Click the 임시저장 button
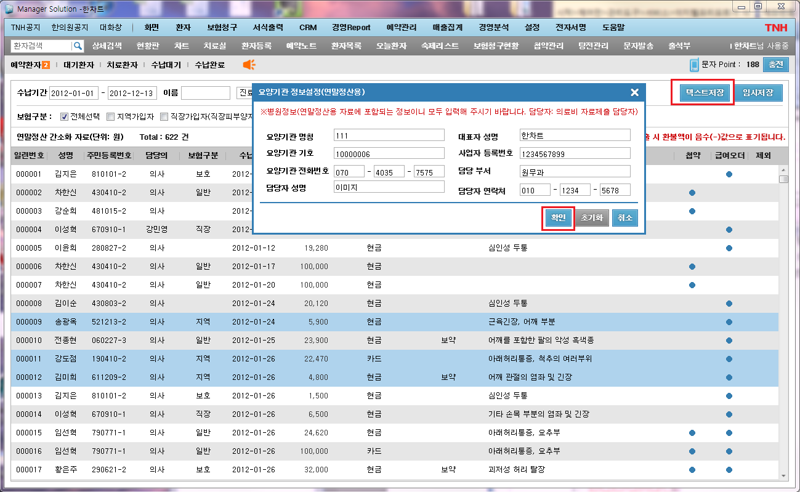 [758, 93]
